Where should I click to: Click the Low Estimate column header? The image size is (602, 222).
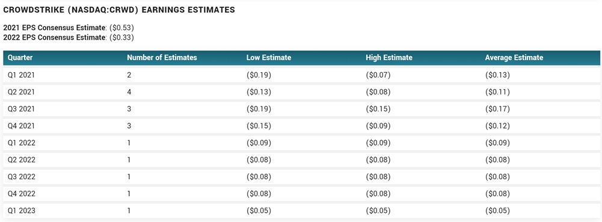269,58
